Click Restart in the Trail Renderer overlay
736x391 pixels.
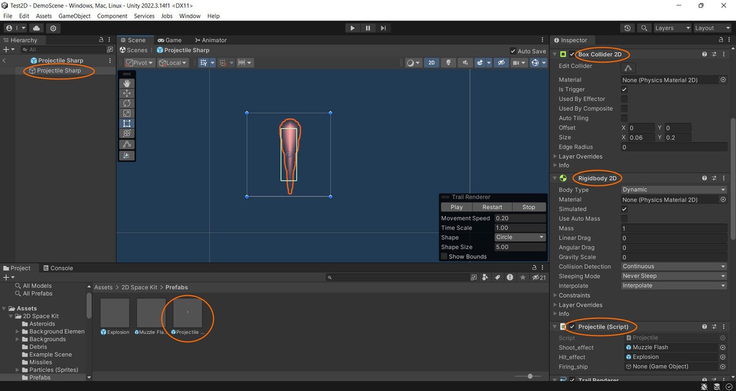point(492,207)
